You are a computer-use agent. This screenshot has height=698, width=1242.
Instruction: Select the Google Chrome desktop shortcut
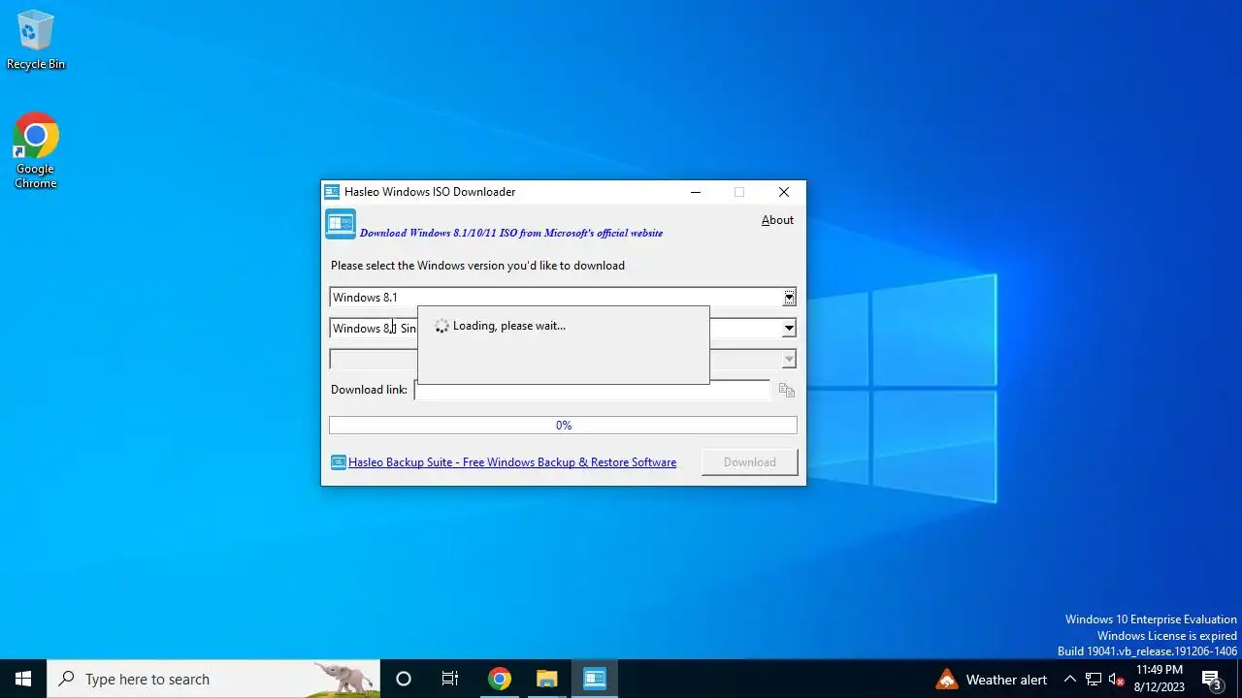[36, 151]
